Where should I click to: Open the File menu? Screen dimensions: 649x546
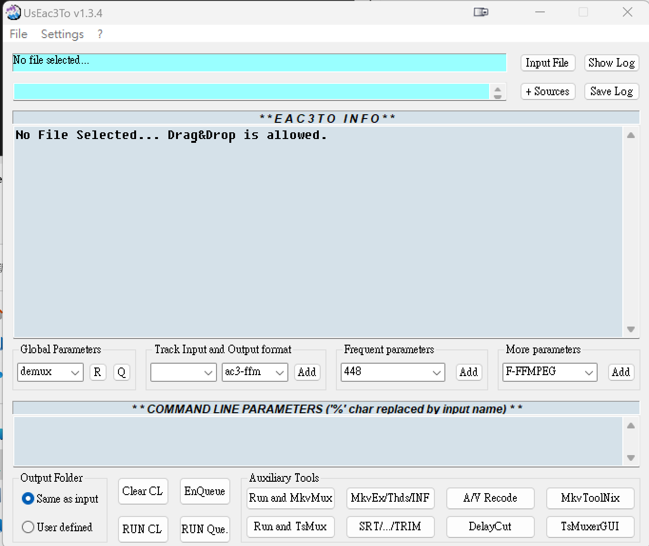tap(19, 34)
